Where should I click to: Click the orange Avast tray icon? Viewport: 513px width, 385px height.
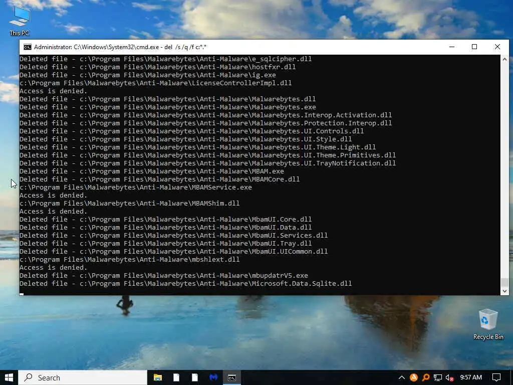pos(413,377)
